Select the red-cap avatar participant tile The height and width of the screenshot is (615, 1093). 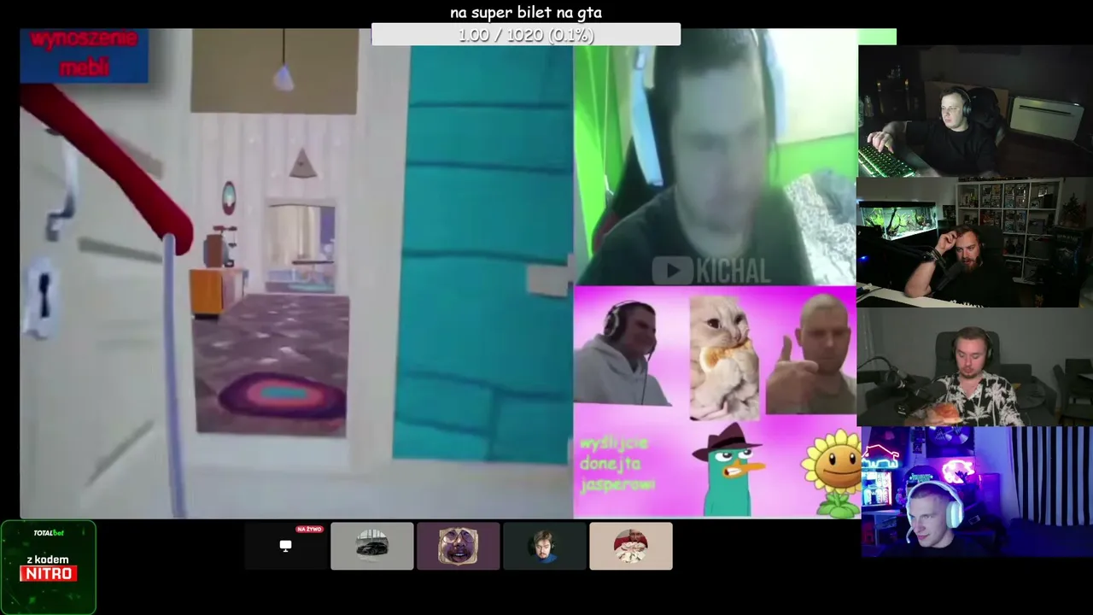tap(630, 546)
